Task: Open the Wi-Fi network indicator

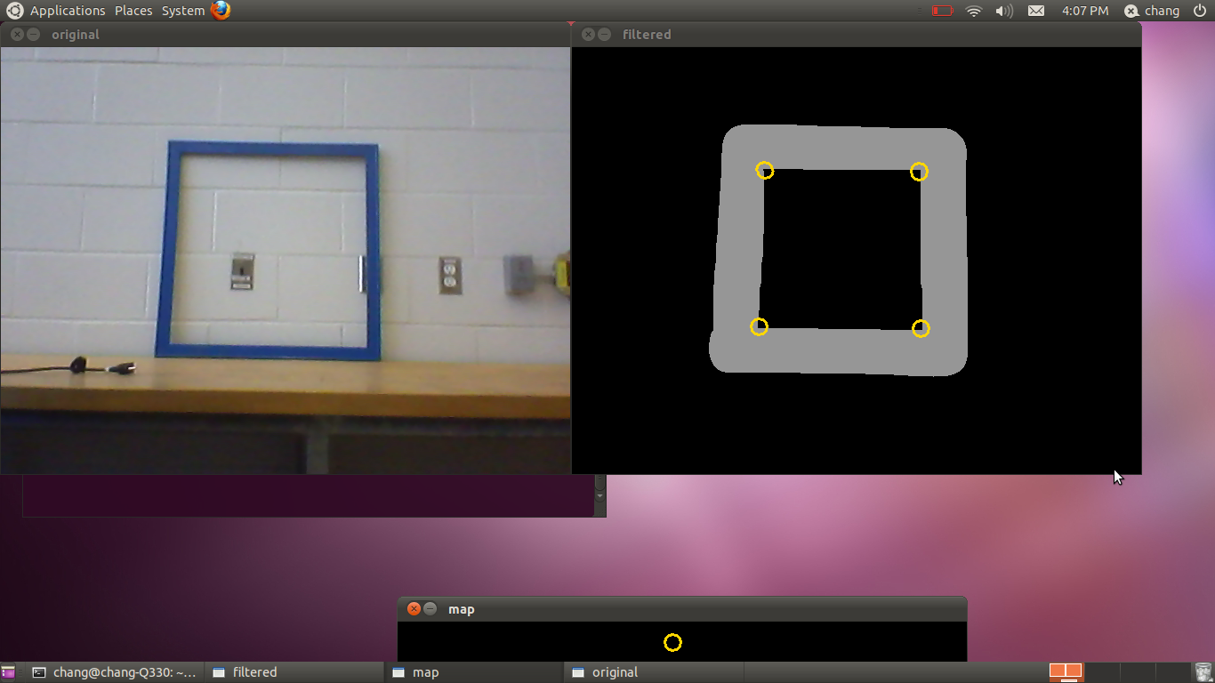Action: point(974,11)
